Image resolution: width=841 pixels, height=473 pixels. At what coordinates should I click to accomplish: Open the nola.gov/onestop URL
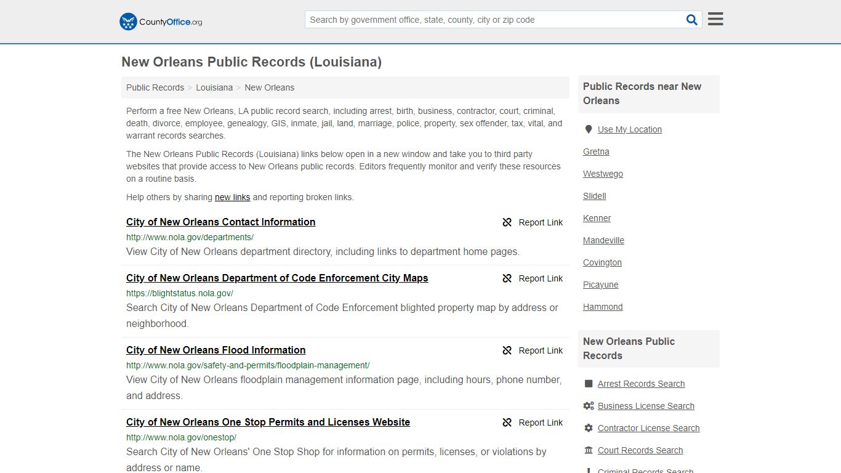click(x=181, y=437)
